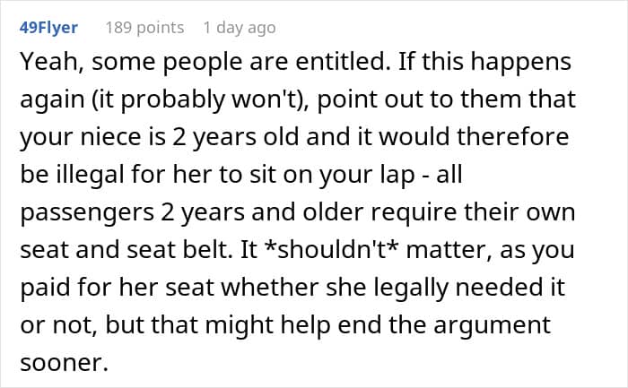
Task: Click the phrase 'If this happens'
Action: 484,63
